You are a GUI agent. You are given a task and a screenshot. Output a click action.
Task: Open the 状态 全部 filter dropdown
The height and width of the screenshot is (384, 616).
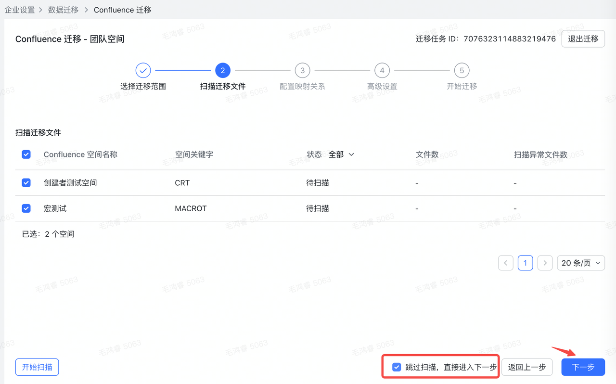pos(341,154)
